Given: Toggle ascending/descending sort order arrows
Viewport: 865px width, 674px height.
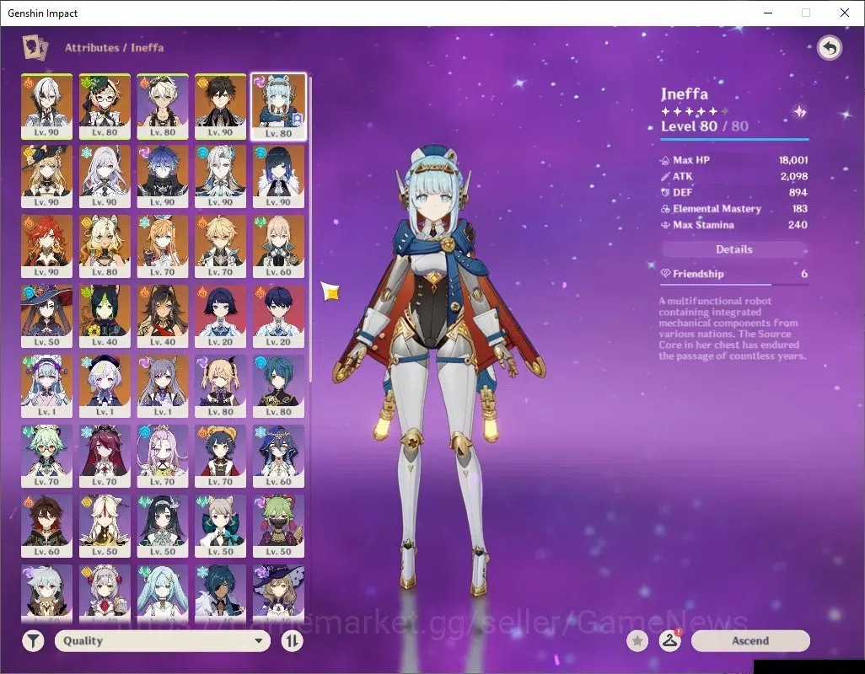Looking at the screenshot, I should [292, 641].
